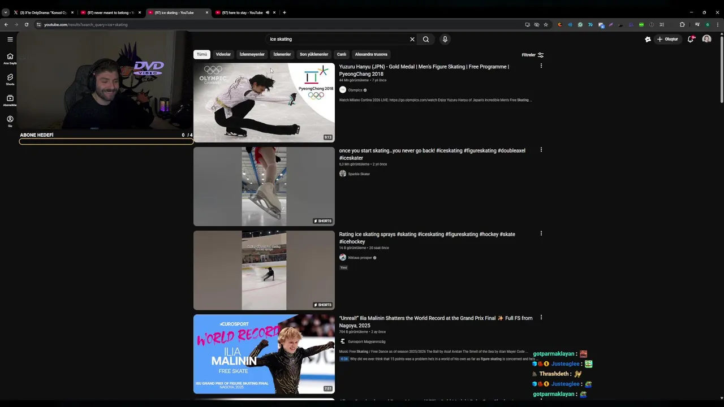Bookmark page with the star icon

pos(546,24)
